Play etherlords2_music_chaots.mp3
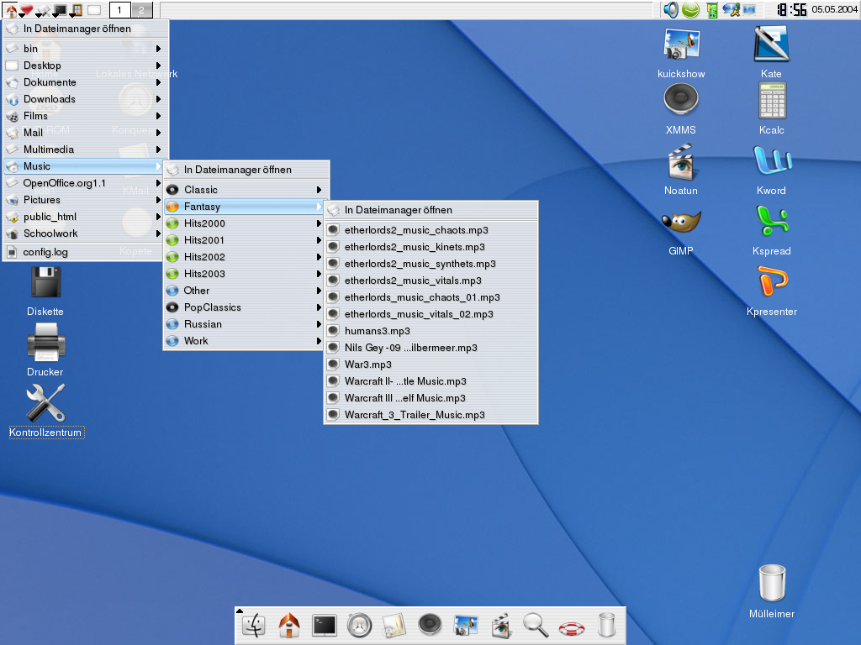 point(431,230)
